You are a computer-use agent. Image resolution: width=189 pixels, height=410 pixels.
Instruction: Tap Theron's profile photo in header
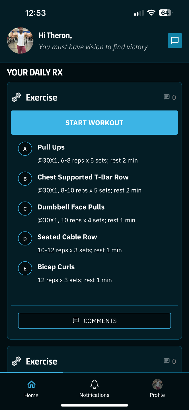[20, 41]
